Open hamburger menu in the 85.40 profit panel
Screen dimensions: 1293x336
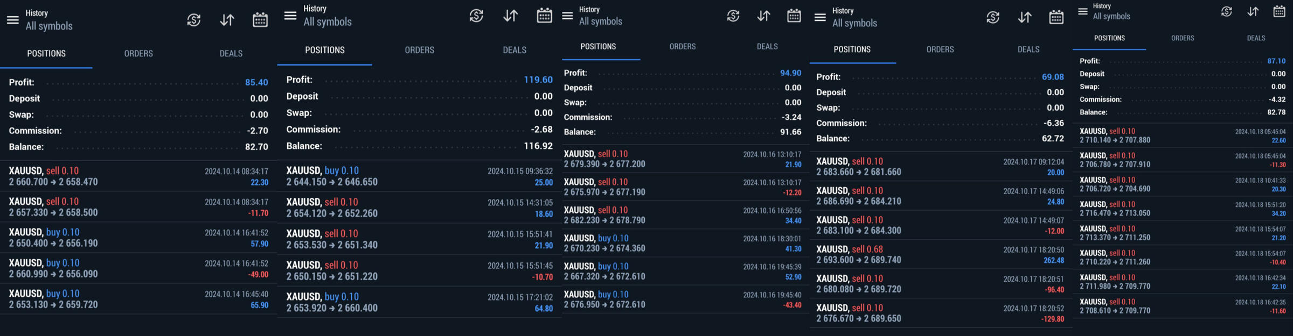point(13,20)
